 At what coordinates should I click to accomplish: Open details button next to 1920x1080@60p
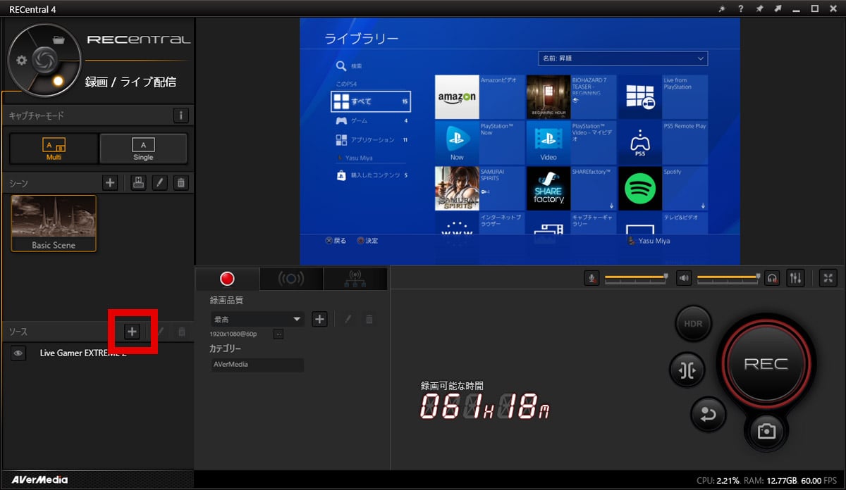click(278, 334)
